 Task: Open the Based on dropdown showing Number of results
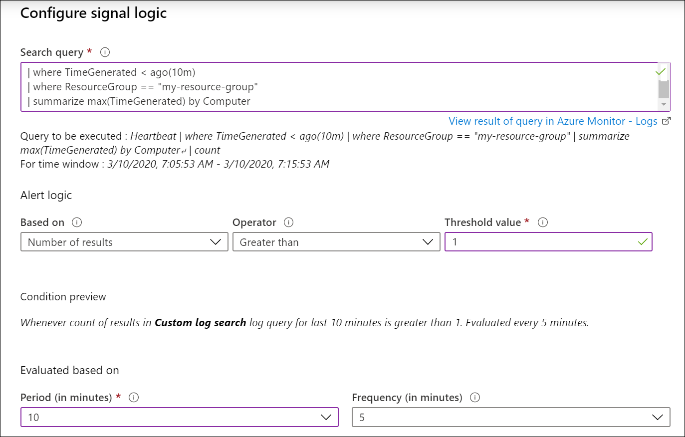point(124,242)
